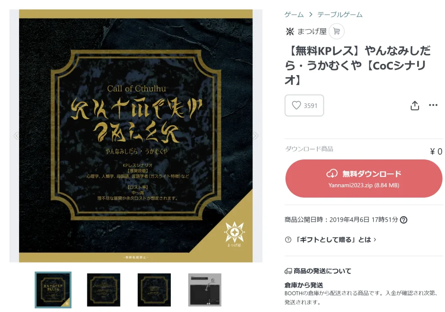Click the main product cover image

tap(136, 136)
